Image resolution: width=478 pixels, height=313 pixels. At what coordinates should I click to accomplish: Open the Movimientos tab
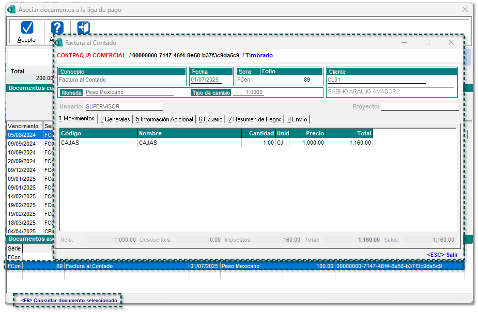pos(76,119)
